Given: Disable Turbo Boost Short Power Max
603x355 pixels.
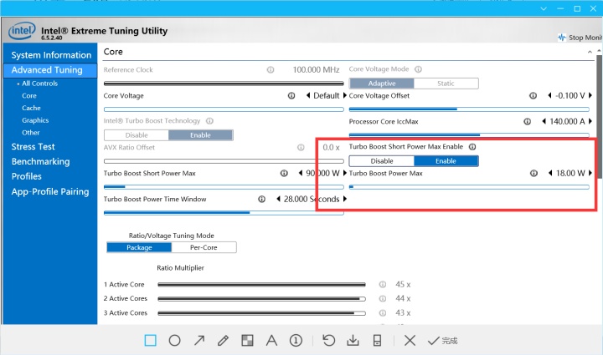Looking at the screenshot, I should coord(382,161).
